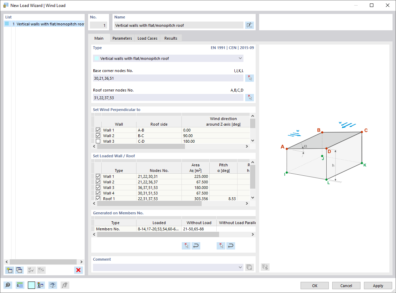Image resolution: width=396 pixels, height=293 pixels.
Task: Open the help icon at bottom left
Action: pos(8,285)
